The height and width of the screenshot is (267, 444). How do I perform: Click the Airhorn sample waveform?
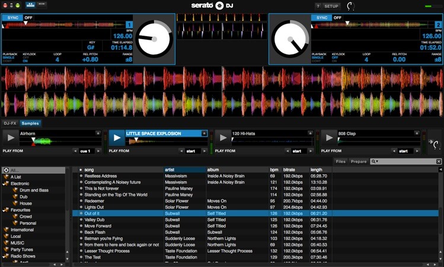coord(60,141)
